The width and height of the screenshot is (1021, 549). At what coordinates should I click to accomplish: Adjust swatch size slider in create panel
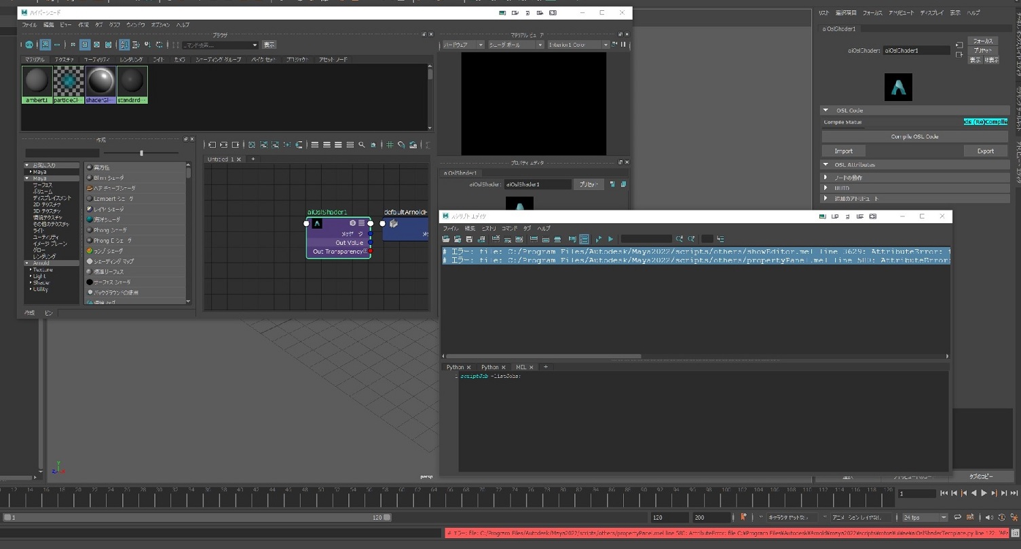pyautogui.click(x=141, y=153)
